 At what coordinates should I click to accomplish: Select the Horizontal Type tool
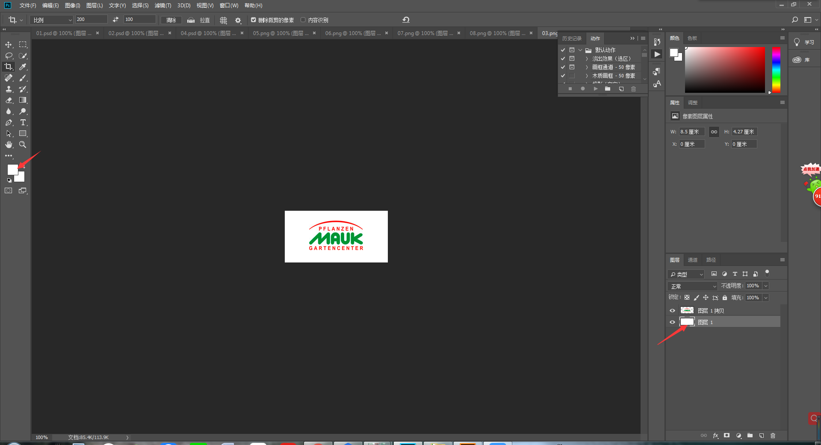23,122
